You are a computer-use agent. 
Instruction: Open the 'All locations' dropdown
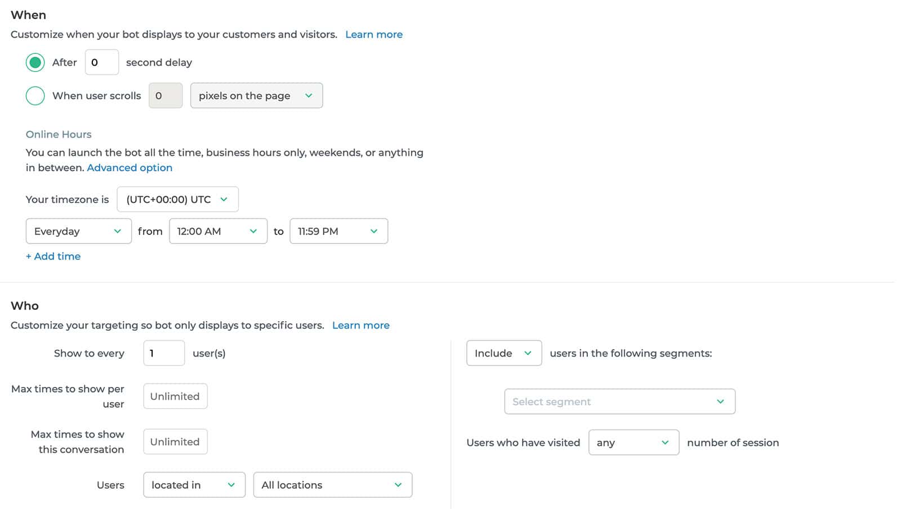tap(333, 485)
